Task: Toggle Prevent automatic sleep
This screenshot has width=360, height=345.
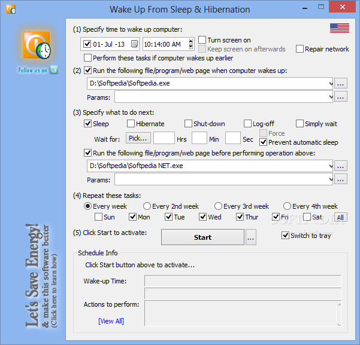Action: click(x=263, y=142)
